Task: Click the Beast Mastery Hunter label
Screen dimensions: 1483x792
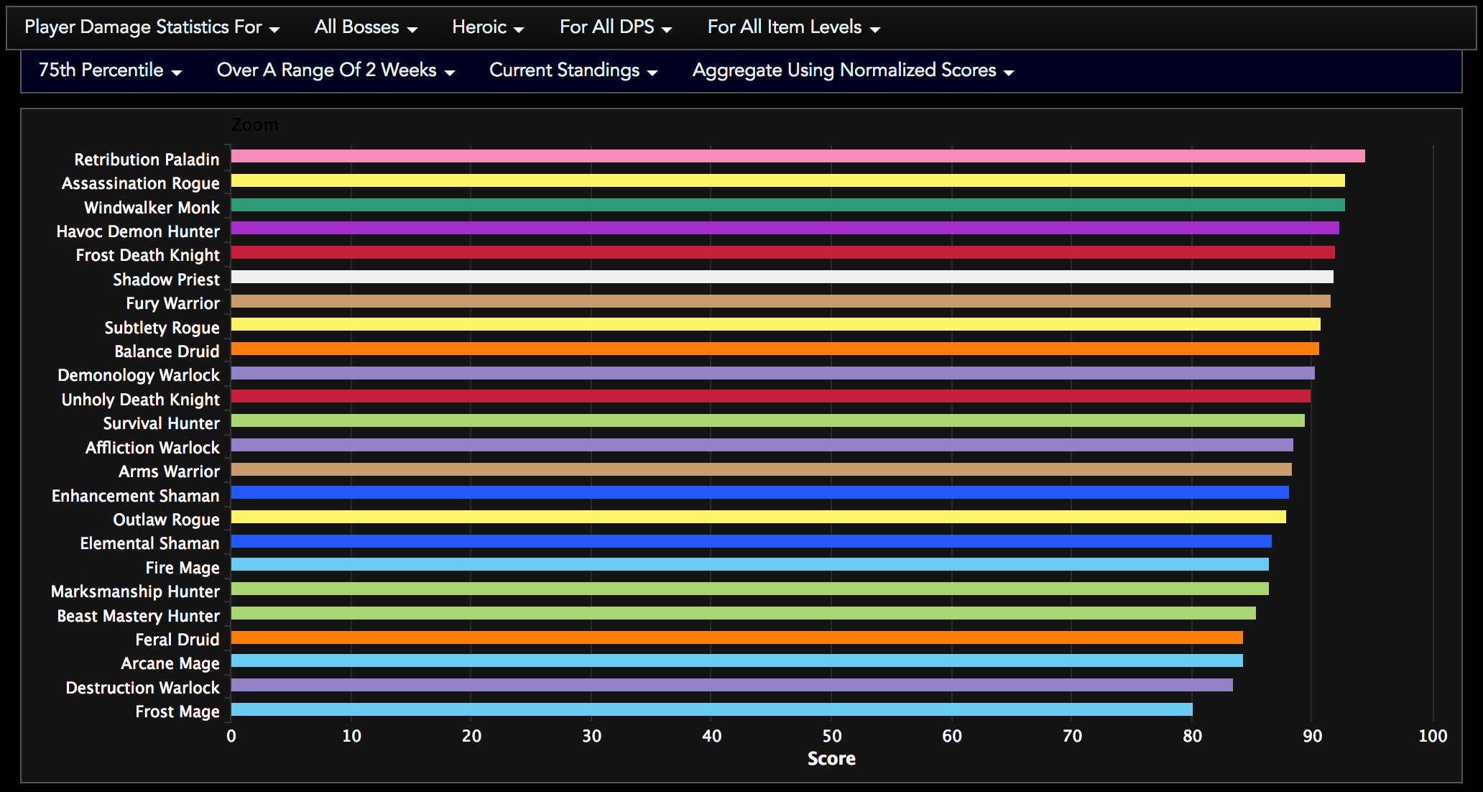Action: click(138, 616)
